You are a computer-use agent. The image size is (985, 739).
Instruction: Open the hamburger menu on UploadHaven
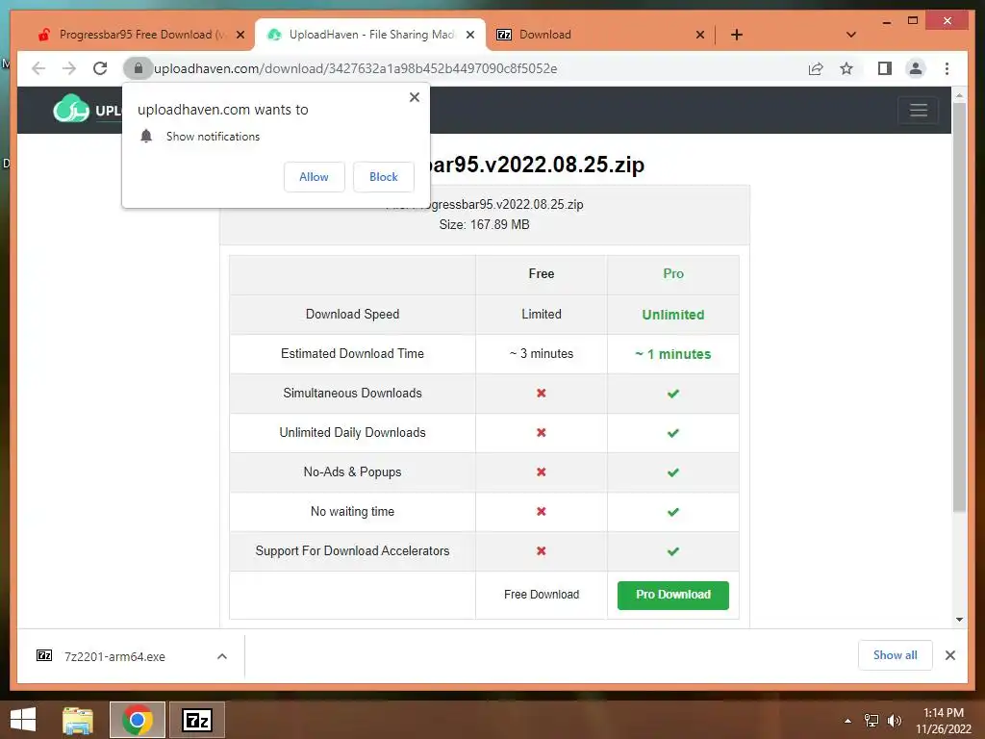919,110
